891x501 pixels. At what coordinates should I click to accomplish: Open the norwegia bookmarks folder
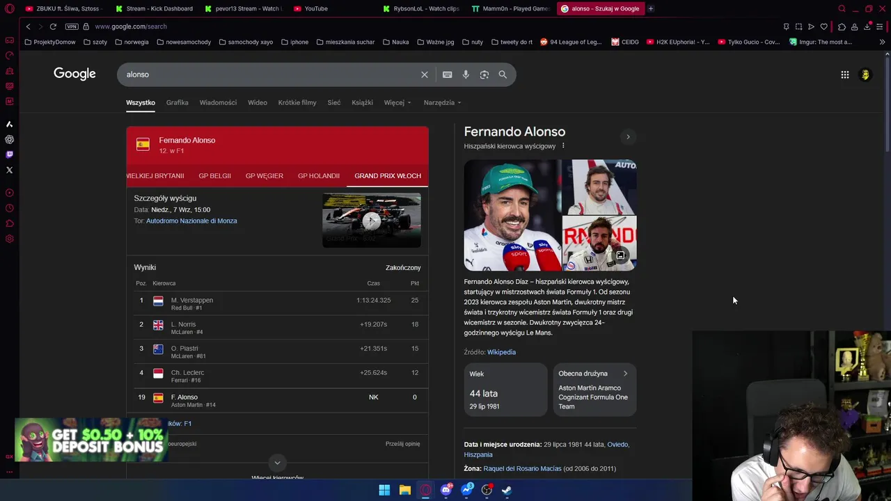132,42
